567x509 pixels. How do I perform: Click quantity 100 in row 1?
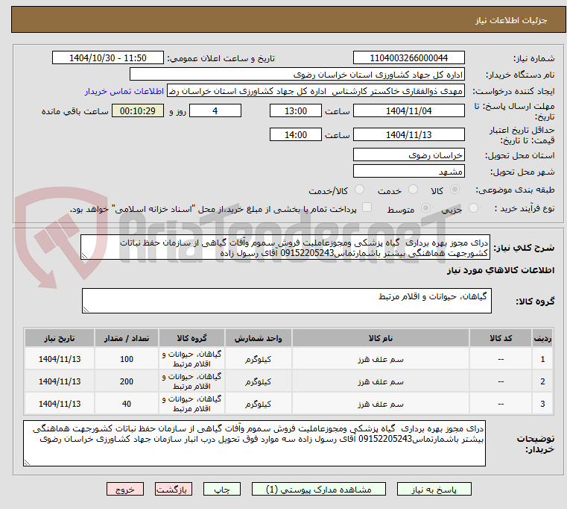coord(127,360)
